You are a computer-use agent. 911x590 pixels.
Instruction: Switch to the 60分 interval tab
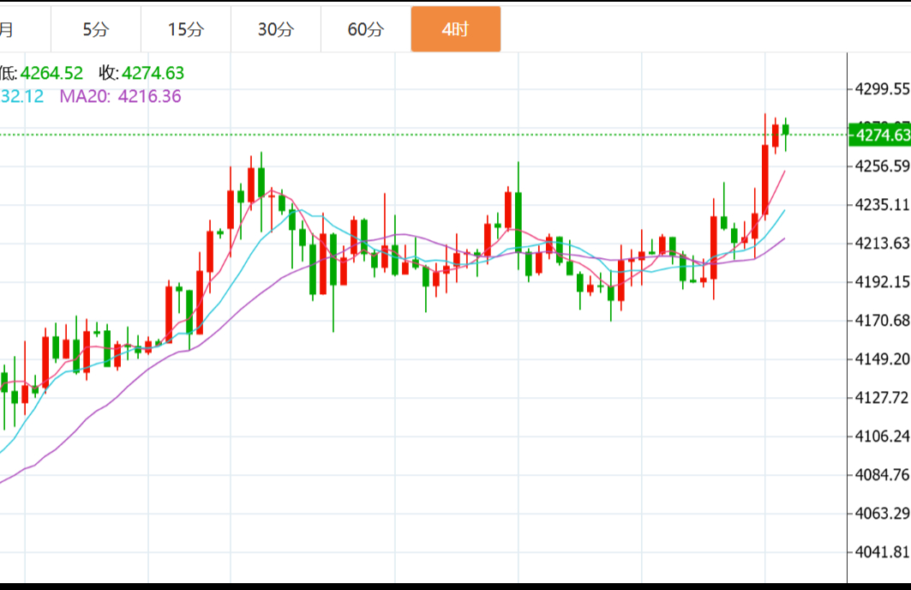click(x=366, y=29)
